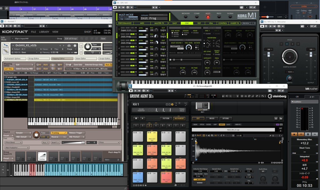Click the Steinberg logo in Groove Agent
This screenshot has height=190, width=320.
coord(277,96)
